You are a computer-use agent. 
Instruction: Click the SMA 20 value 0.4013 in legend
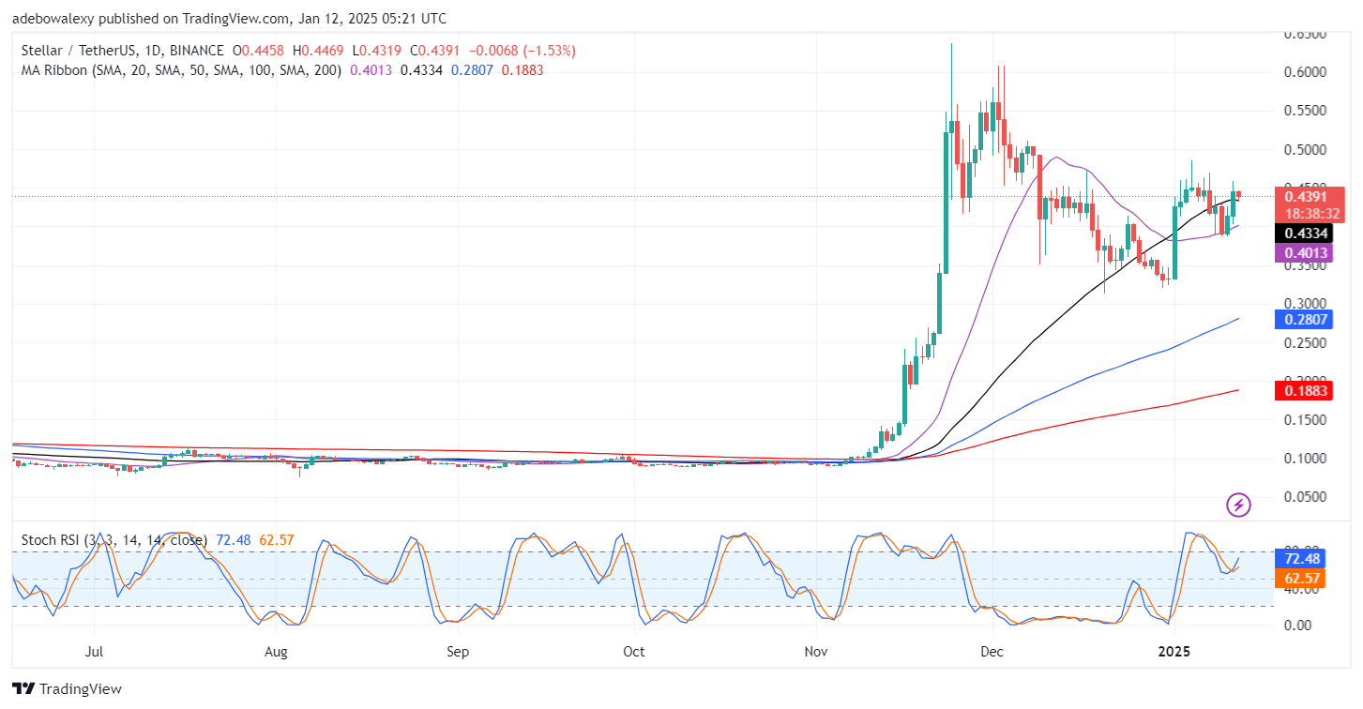tap(371, 70)
